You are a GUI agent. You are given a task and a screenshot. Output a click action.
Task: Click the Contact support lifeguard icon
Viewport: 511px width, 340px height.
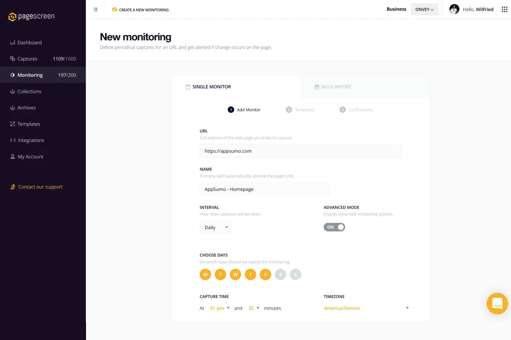tap(13, 187)
